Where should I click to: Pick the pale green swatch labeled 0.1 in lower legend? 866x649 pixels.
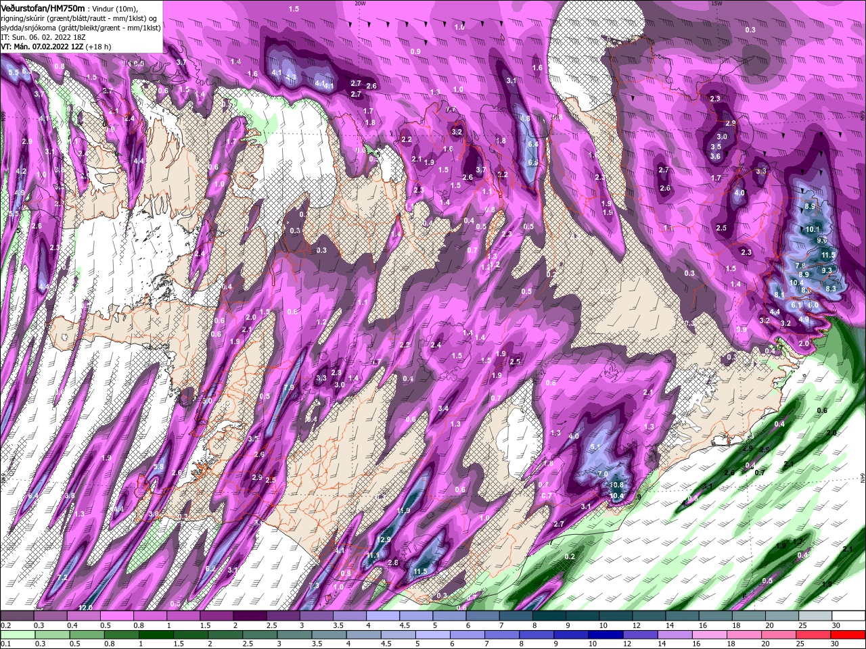[16, 635]
